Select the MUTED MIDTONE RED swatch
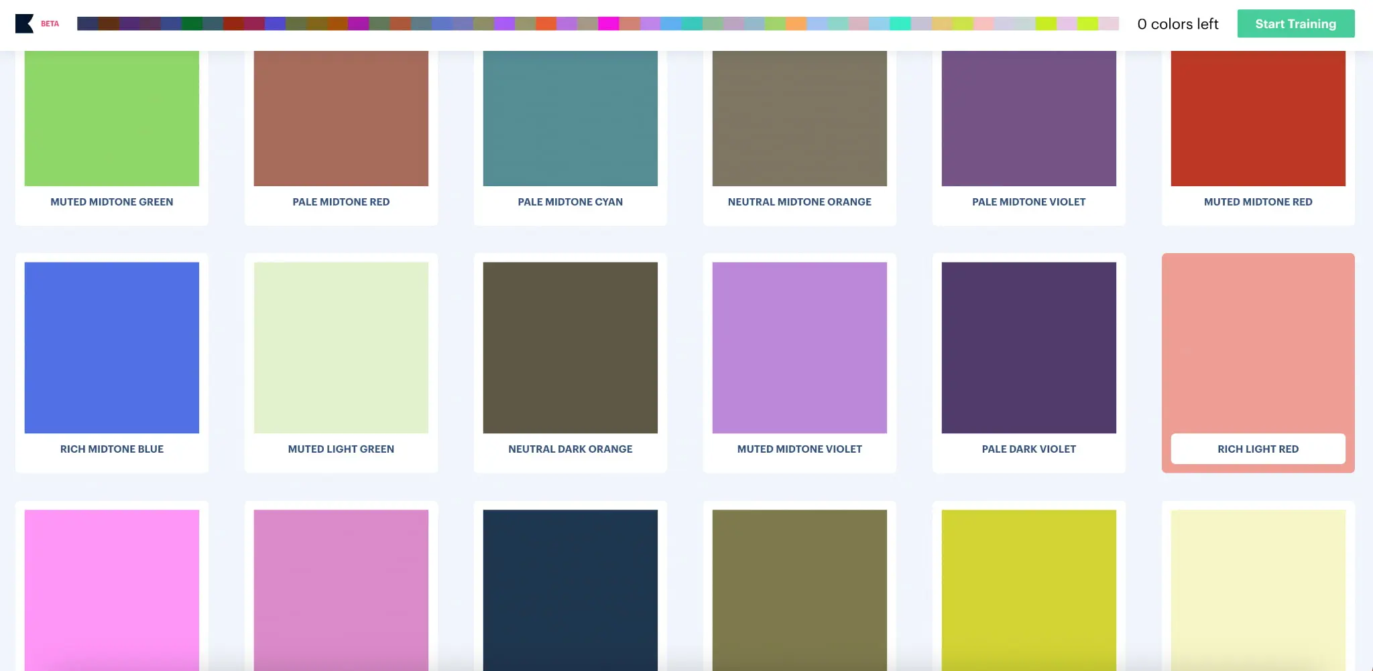1373x671 pixels. pos(1258,118)
